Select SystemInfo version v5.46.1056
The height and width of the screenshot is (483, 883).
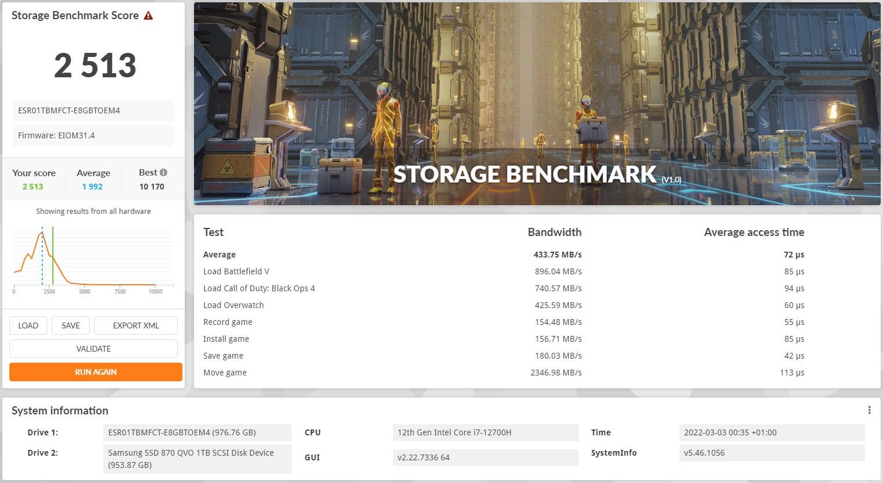pyautogui.click(x=772, y=453)
